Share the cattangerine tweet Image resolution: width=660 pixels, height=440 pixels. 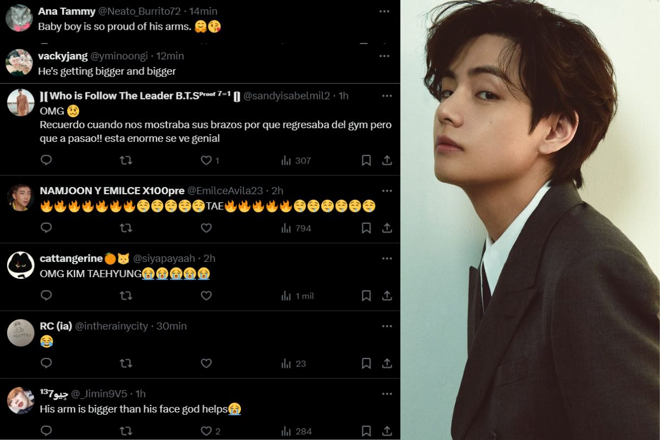point(387,296)
